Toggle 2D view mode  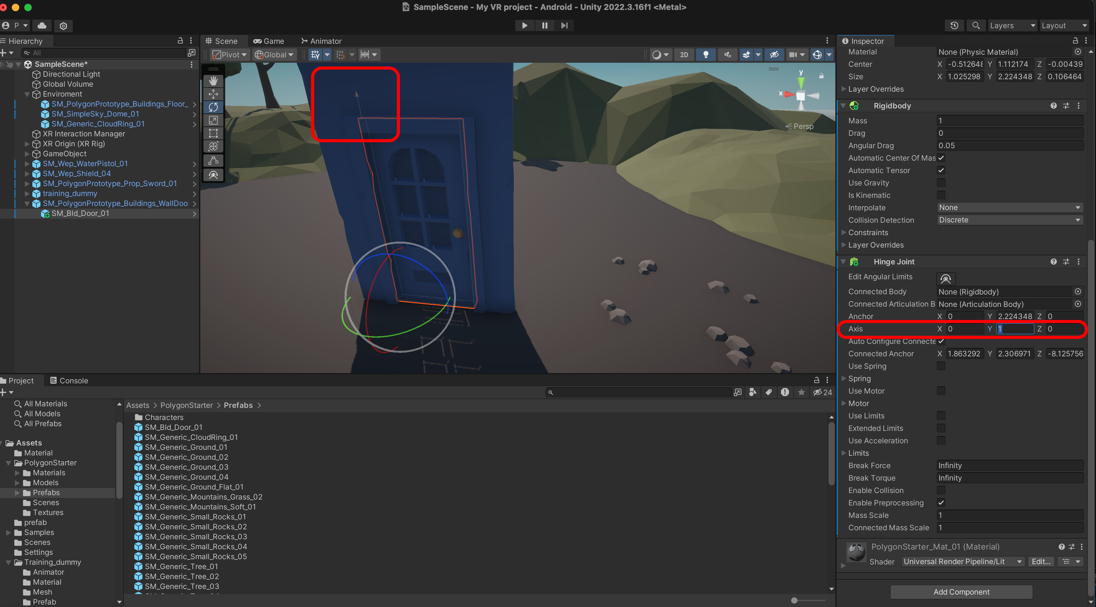pyautogui.click(x=684, y=54)
